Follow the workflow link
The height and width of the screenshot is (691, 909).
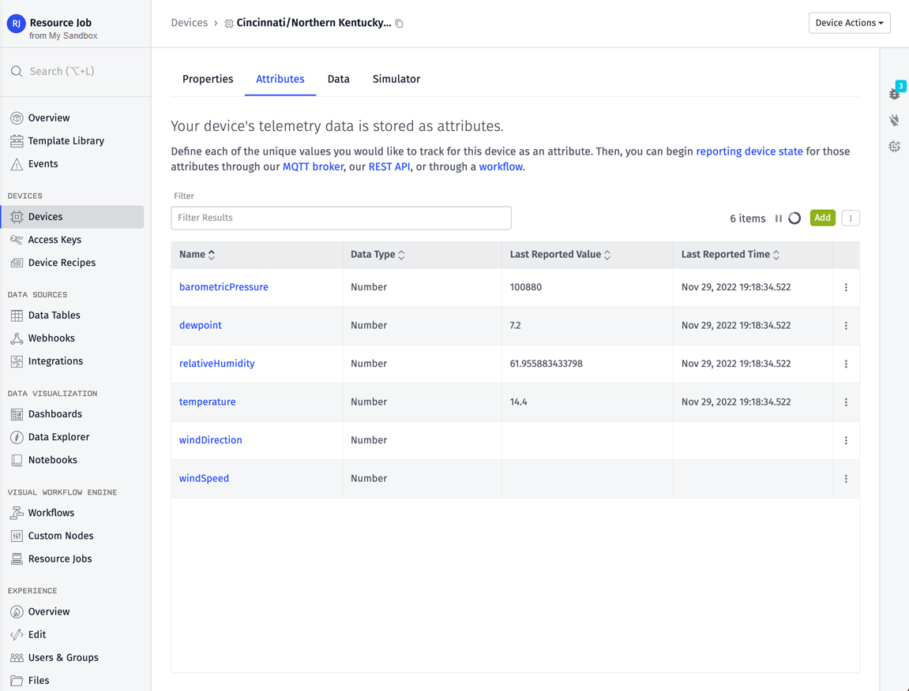(501, 166)
